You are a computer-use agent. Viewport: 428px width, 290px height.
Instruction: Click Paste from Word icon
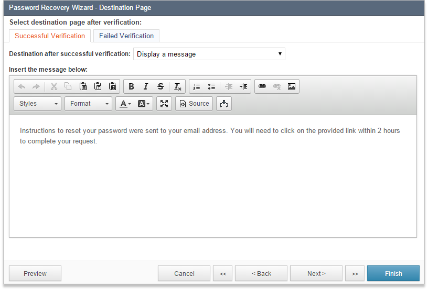click(x=112, y=86)
